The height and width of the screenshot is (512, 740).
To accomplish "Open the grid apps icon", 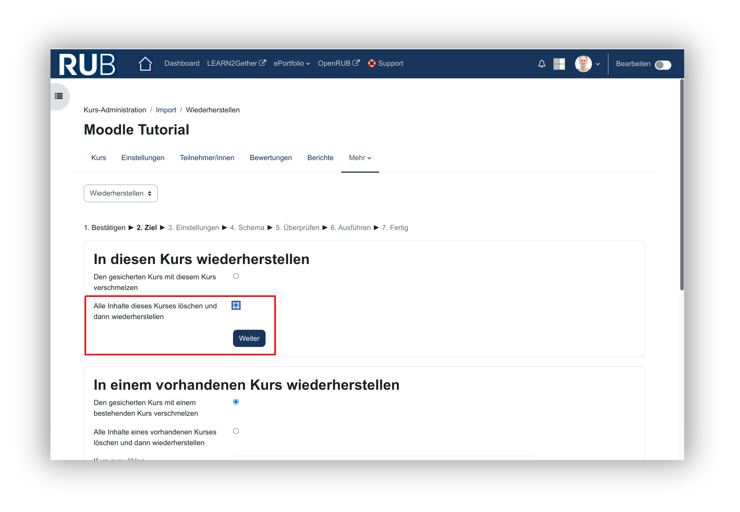I will [559, 64].
